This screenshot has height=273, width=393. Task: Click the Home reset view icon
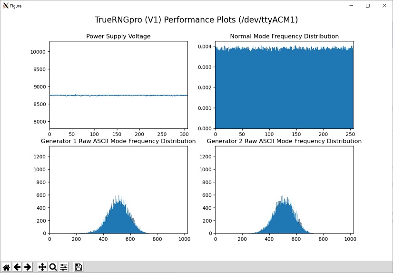6,267
